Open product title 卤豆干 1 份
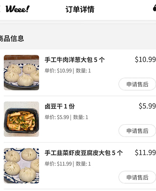The height and width of the screenshot is (191, 156). [x=60, y=106]
